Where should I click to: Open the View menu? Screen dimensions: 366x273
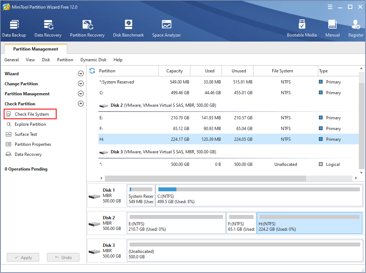click(x=30, y=60)
